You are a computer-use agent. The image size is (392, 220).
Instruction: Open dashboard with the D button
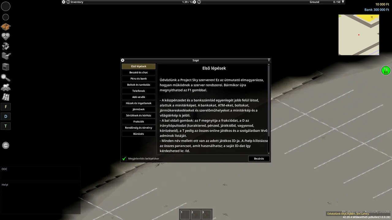tap(6, 116)
